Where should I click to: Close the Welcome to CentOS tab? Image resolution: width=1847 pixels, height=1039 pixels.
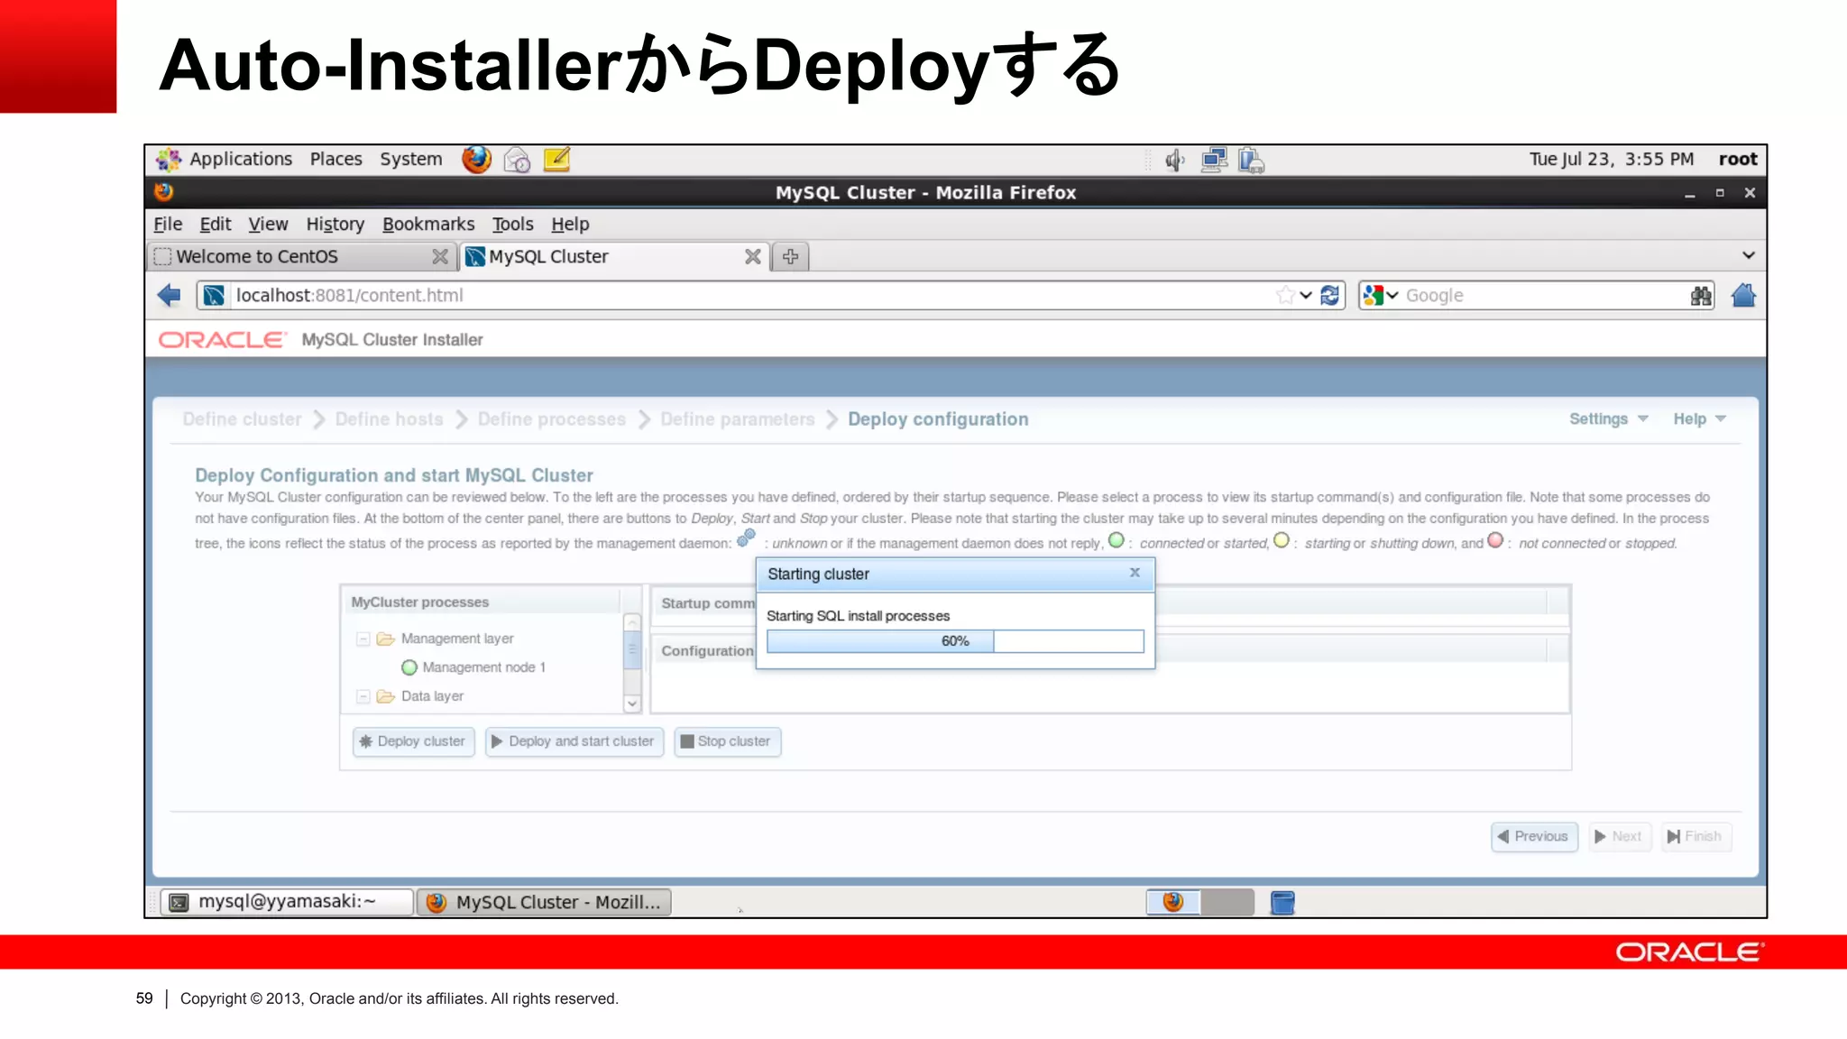(440, 257)
